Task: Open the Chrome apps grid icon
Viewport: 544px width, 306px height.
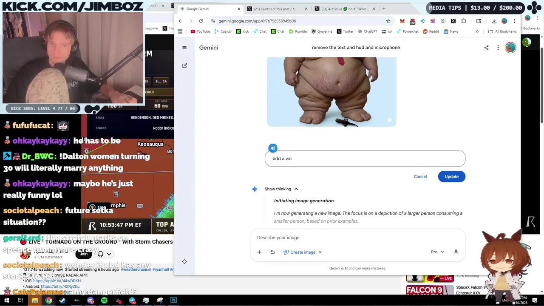Action: (x=180, y=31)
